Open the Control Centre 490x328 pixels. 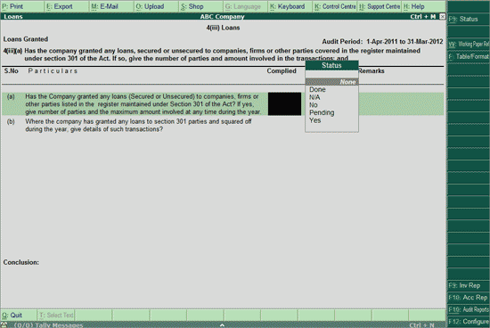pyautogui.click(x=335, y=6)
